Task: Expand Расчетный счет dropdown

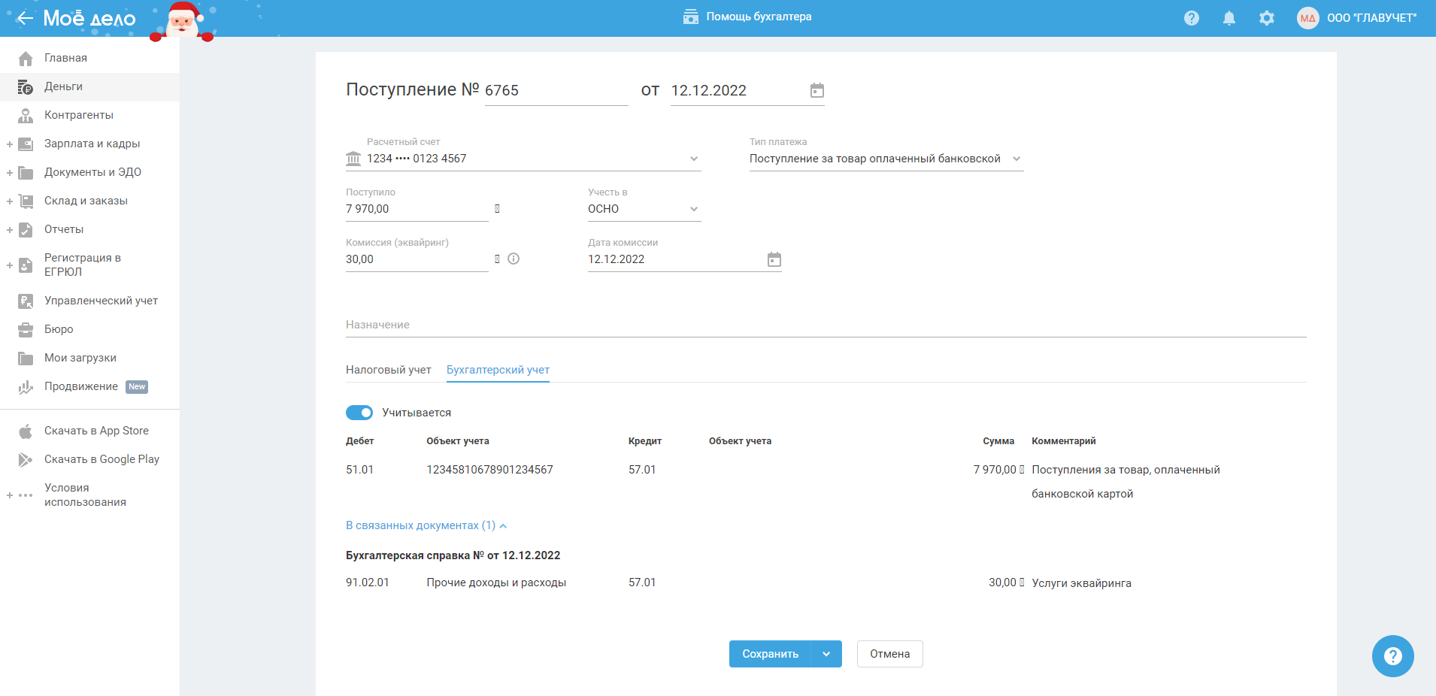Action: (x=693, y=159)
